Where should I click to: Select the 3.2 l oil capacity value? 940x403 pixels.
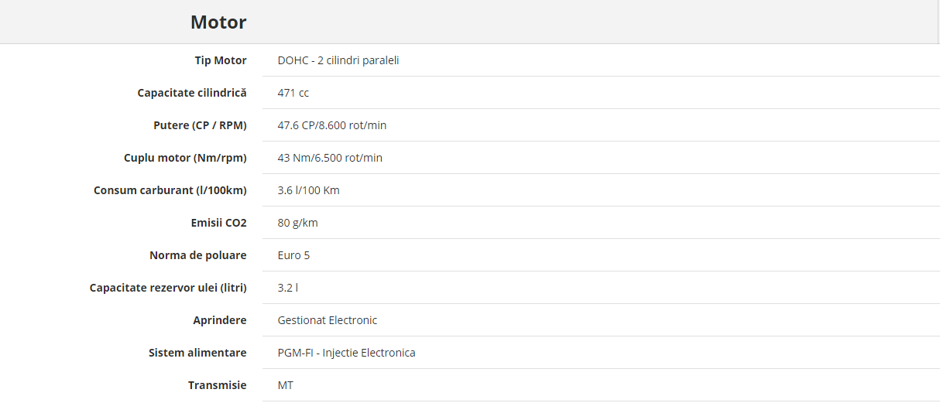[288, 288]
